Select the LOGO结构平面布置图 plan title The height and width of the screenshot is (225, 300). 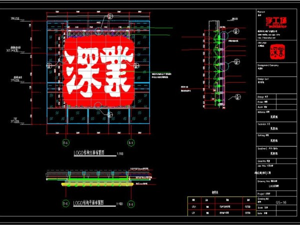click(x=88, y=203)
